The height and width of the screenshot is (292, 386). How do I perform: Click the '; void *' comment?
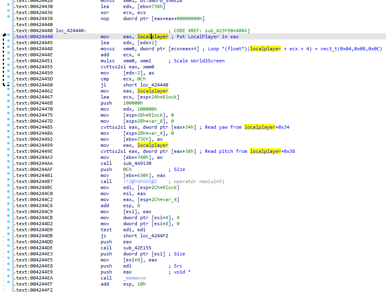[x=180, y=272]
